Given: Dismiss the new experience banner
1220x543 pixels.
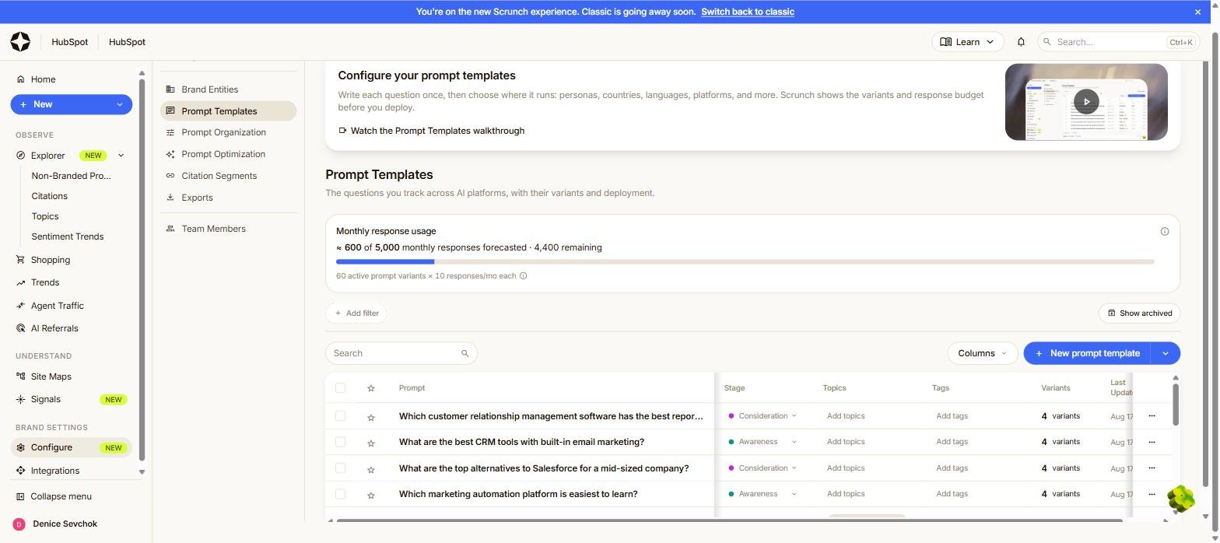Looking at the screenshot, I should (x=1197, y=12).
